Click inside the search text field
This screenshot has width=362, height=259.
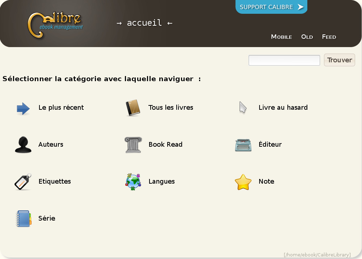[x=284, y=60]
